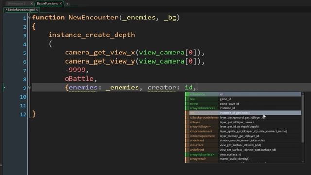Click the '_enemies' value on line 9
311x175 pixels.
point(122,87)
